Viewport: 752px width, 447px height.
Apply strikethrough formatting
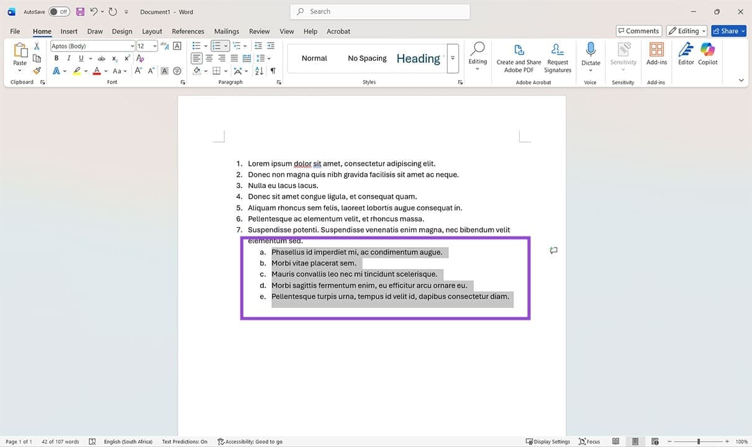pyautogui.click(x=101, y=58)
